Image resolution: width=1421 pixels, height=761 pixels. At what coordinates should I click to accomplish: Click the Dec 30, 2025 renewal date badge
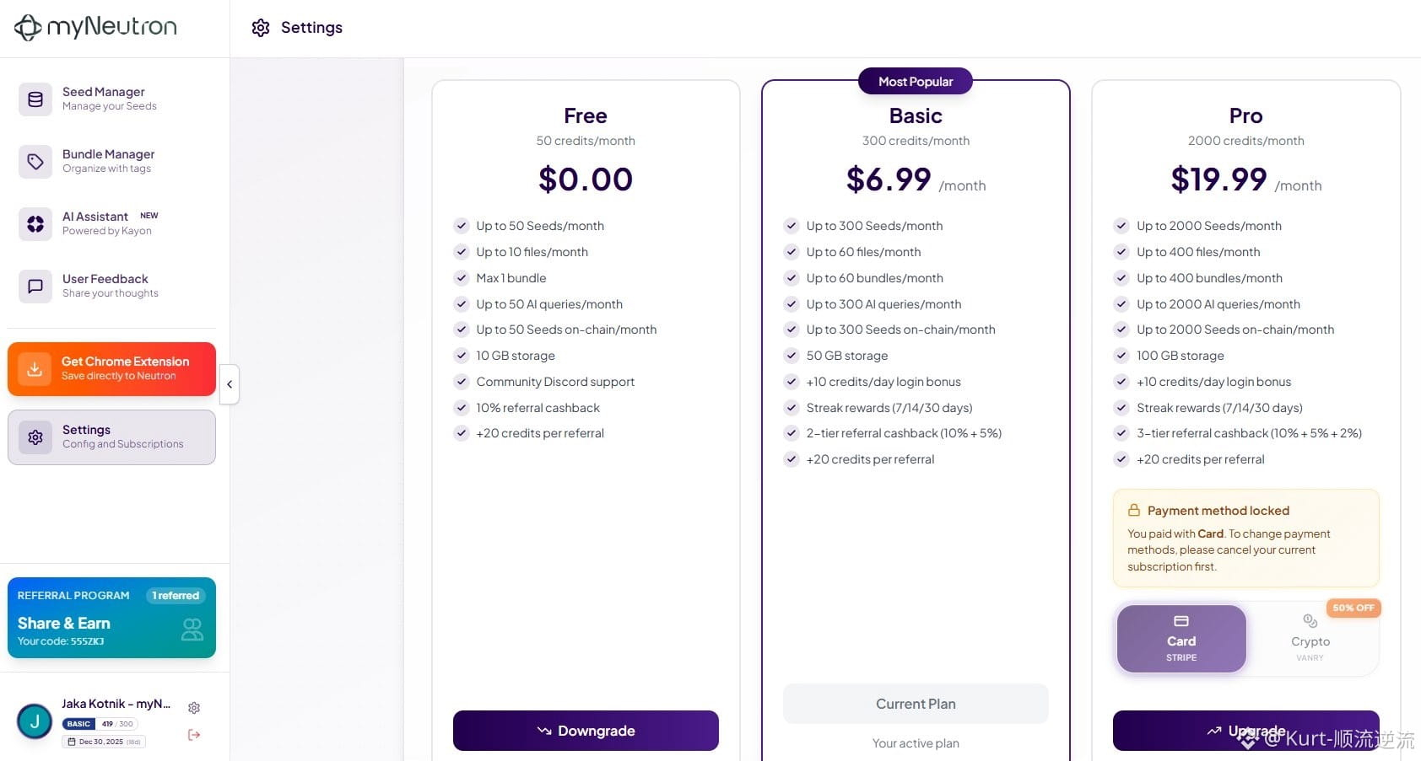click(103, 742)
